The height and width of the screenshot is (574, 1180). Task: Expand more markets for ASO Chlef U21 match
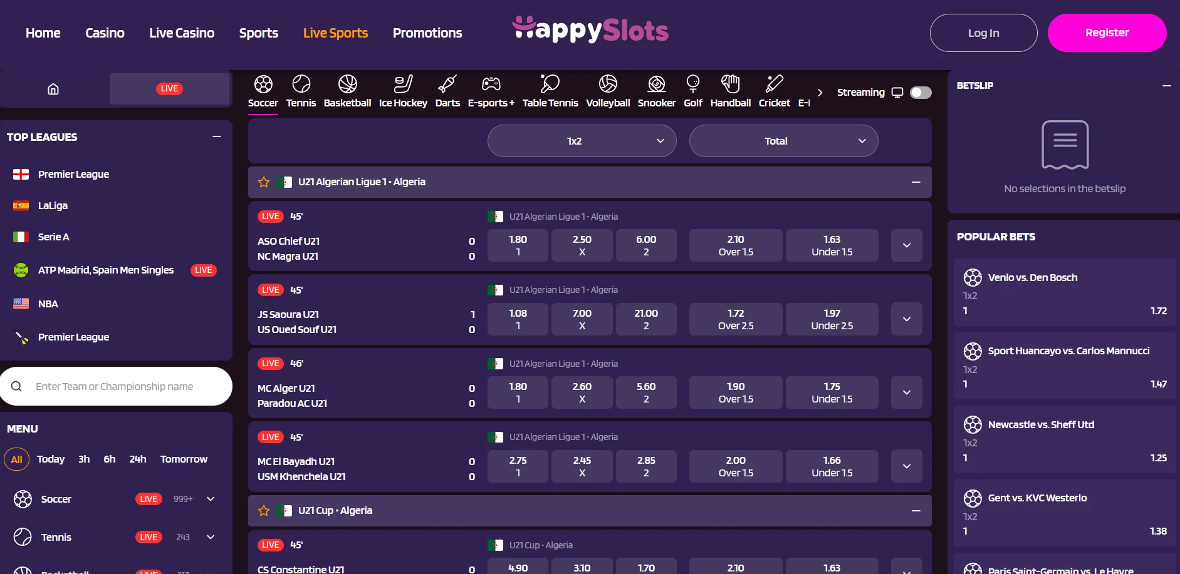point(907,245)
